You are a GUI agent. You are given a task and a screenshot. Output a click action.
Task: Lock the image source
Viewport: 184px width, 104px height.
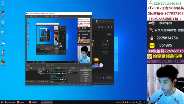click(49, 72)
